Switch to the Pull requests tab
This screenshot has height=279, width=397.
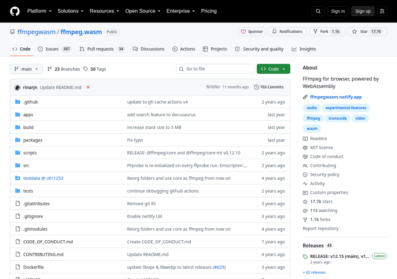[x=102, y=49]
